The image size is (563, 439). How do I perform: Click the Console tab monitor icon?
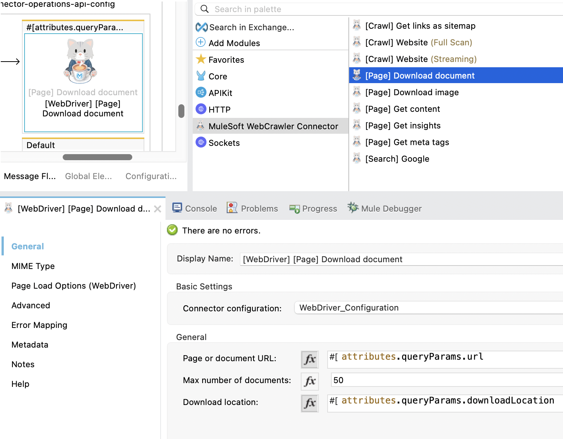pyautogui.click(x=177, y=208)
